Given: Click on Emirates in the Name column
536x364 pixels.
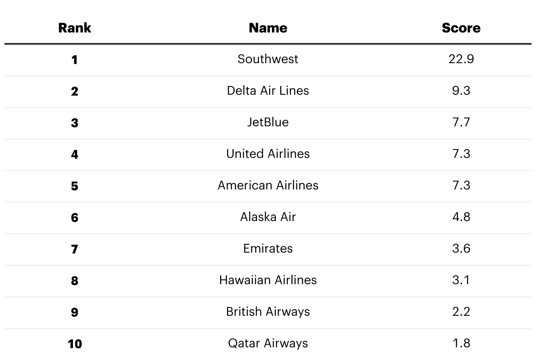Looking at the screenshot, I should pyautogui.click(x=268, y=249).
